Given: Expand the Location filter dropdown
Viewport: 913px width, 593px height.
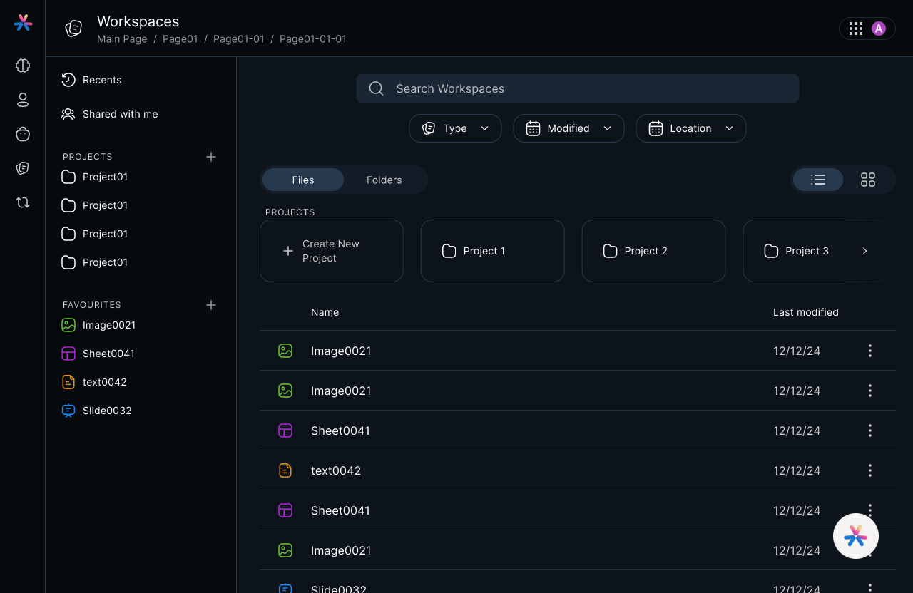Looking at the screenshot, I should [690, 128].
